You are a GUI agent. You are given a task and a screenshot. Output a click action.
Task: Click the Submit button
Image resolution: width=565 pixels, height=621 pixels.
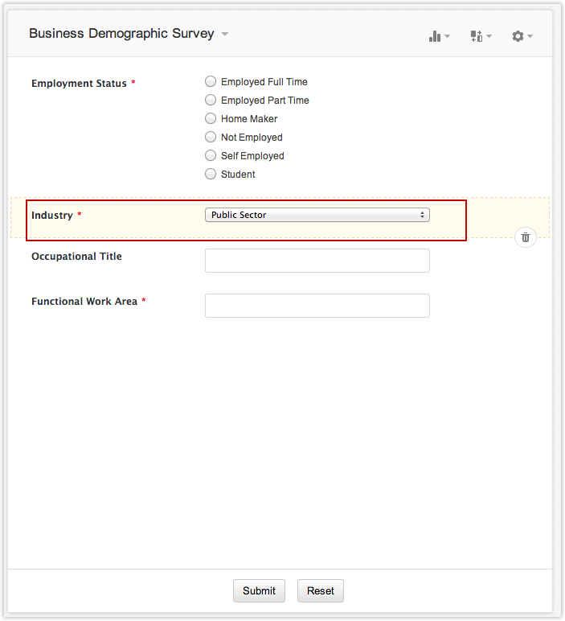(x=259, y=590)
